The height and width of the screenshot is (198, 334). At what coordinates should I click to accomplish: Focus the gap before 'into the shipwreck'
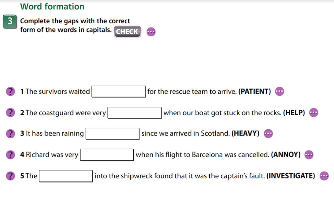tap(66, 176)
